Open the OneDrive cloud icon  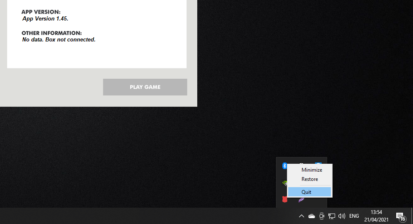[312, 216]
